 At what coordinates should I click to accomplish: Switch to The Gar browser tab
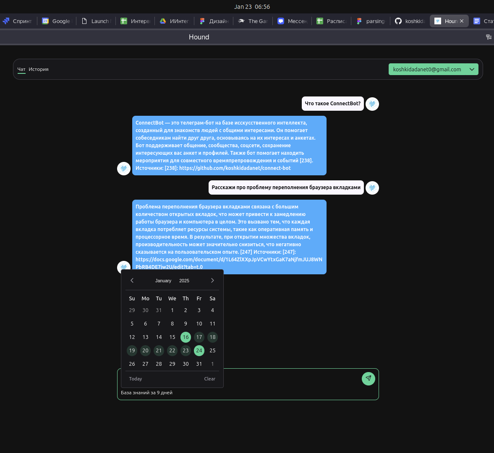click(253, 21)
